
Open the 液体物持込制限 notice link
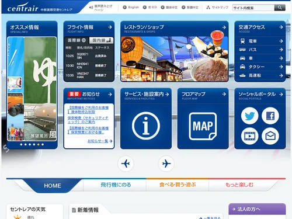pyautogui.click(x=88, y=110)
